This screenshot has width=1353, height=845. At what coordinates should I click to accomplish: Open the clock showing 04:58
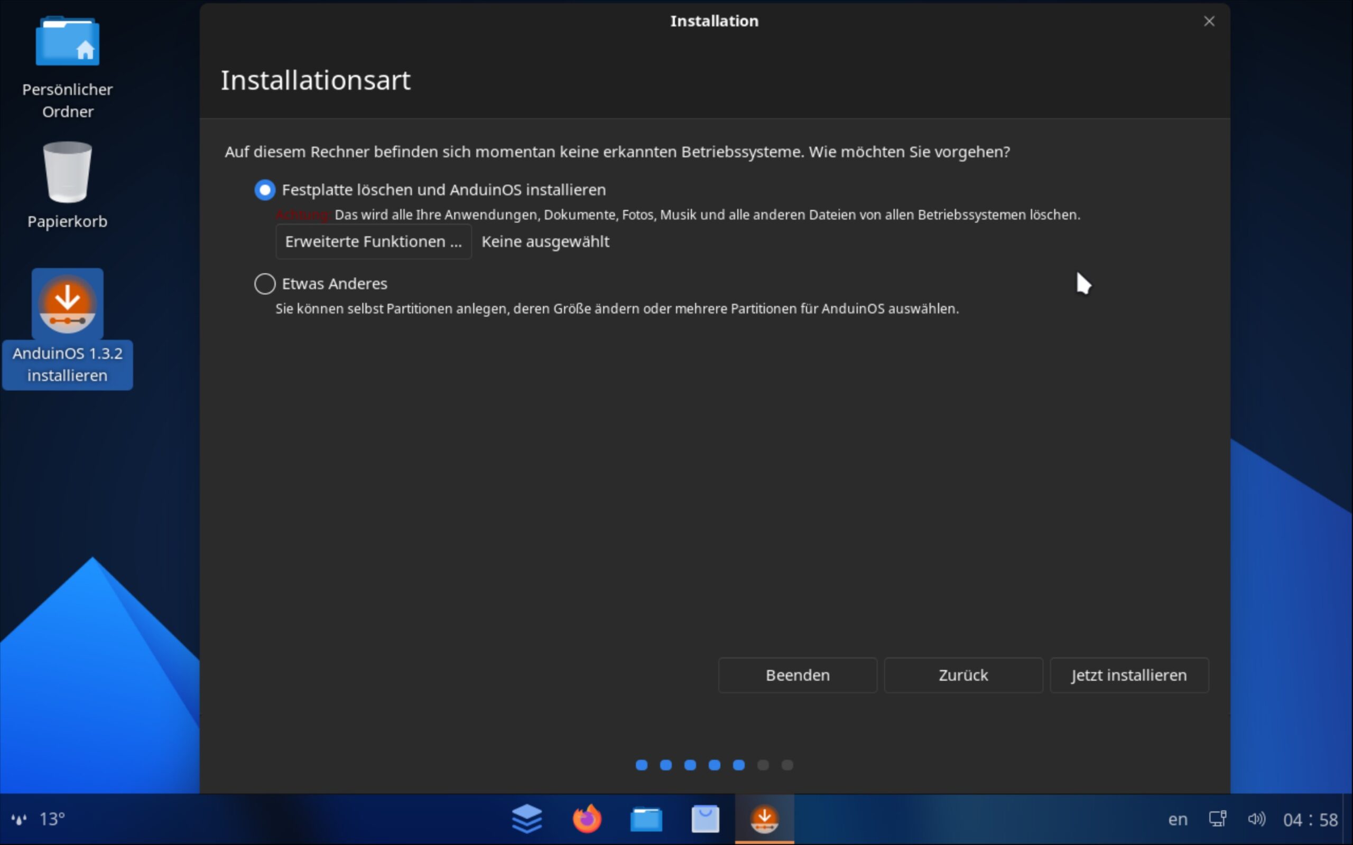point(1310,819)
